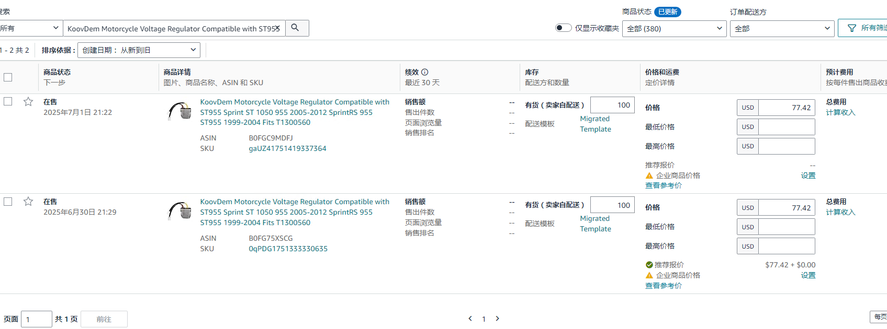This screenshot has width=887, height=329.
Task: Open SKU link gaUZ41751419337364
Action: pos(287,148)
